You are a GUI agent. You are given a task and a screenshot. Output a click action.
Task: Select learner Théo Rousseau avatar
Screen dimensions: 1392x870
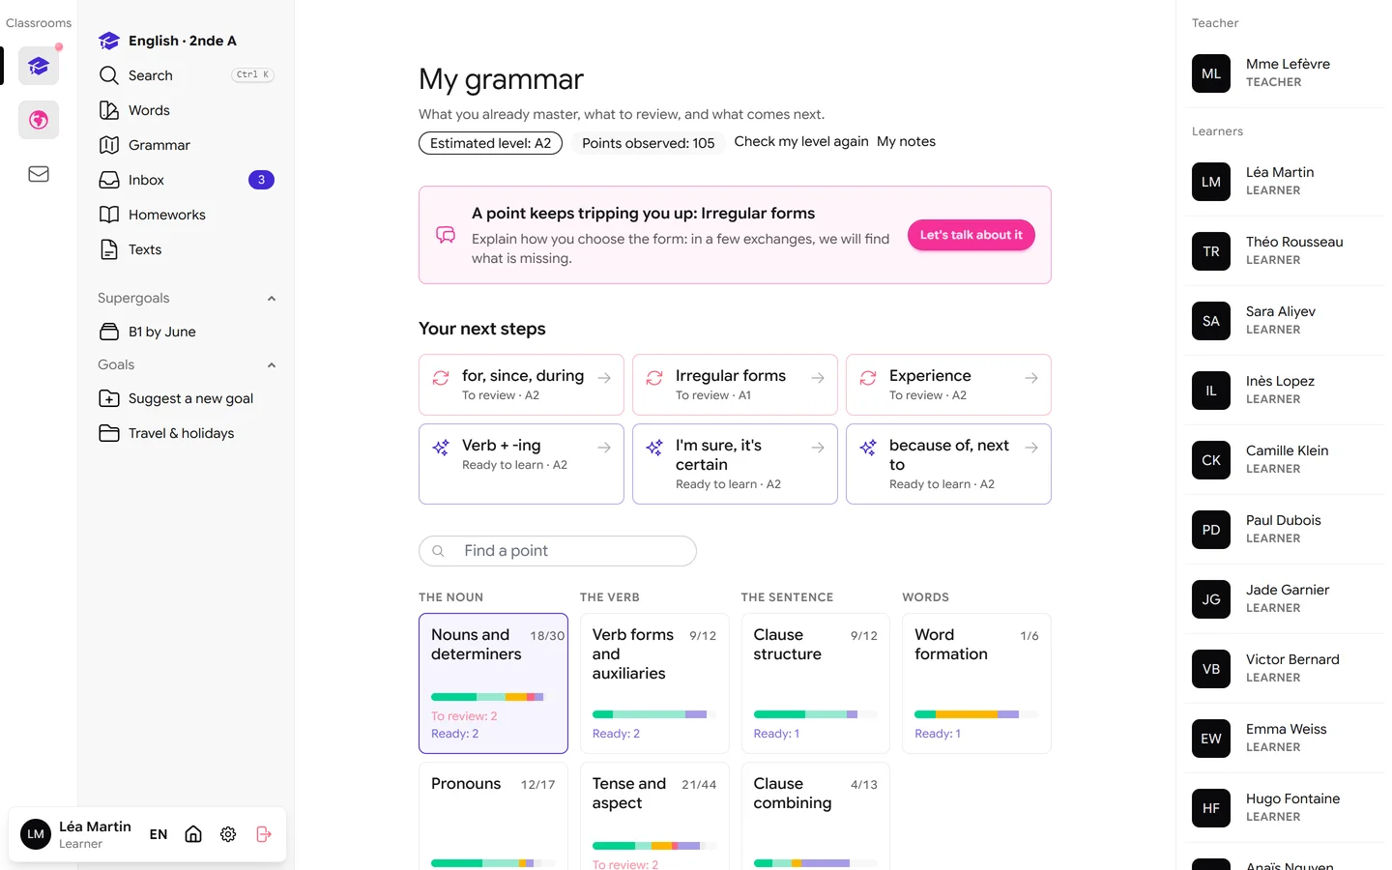click(x=1211, y=251)
